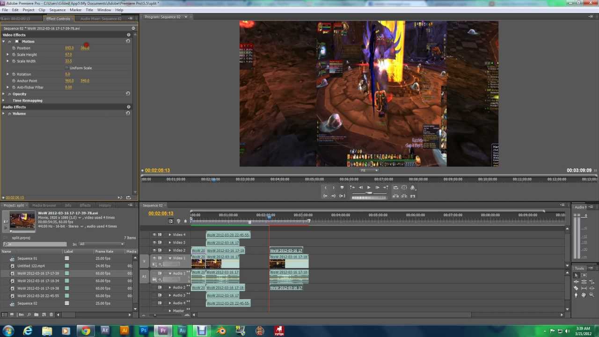Image resolution: width=599 pixels, height=337 pixels.
Task: Switch to Audio Mixer: Sequence 02 tab
Action: pos(101,19)
